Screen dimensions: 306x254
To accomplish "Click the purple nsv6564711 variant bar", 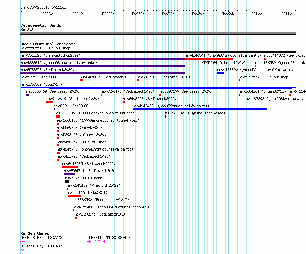I will coord(69,174).
